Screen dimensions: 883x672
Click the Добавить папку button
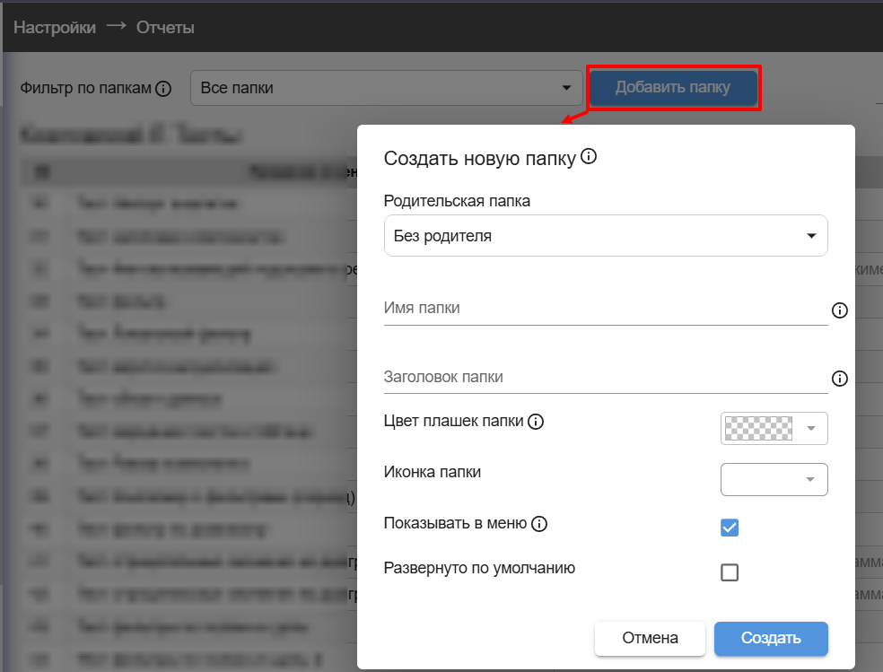(673, 88)
